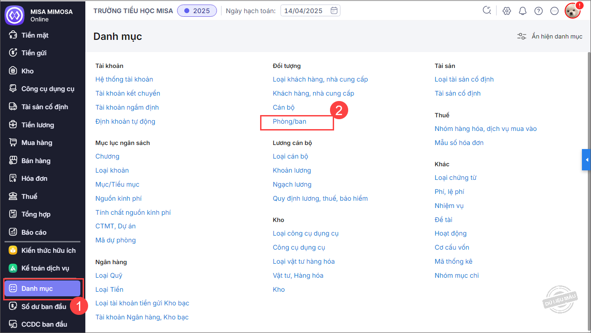Click the MISA Mimosa logo icon
The height and width of the screenshot is (333, 591).
click(x=15, y=15)
